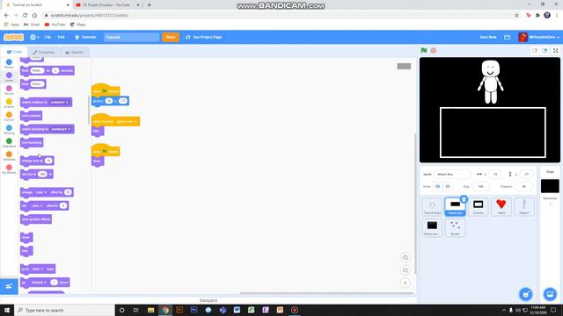
Task: Click the Add Extension button
Action: (x=9, y=286)
